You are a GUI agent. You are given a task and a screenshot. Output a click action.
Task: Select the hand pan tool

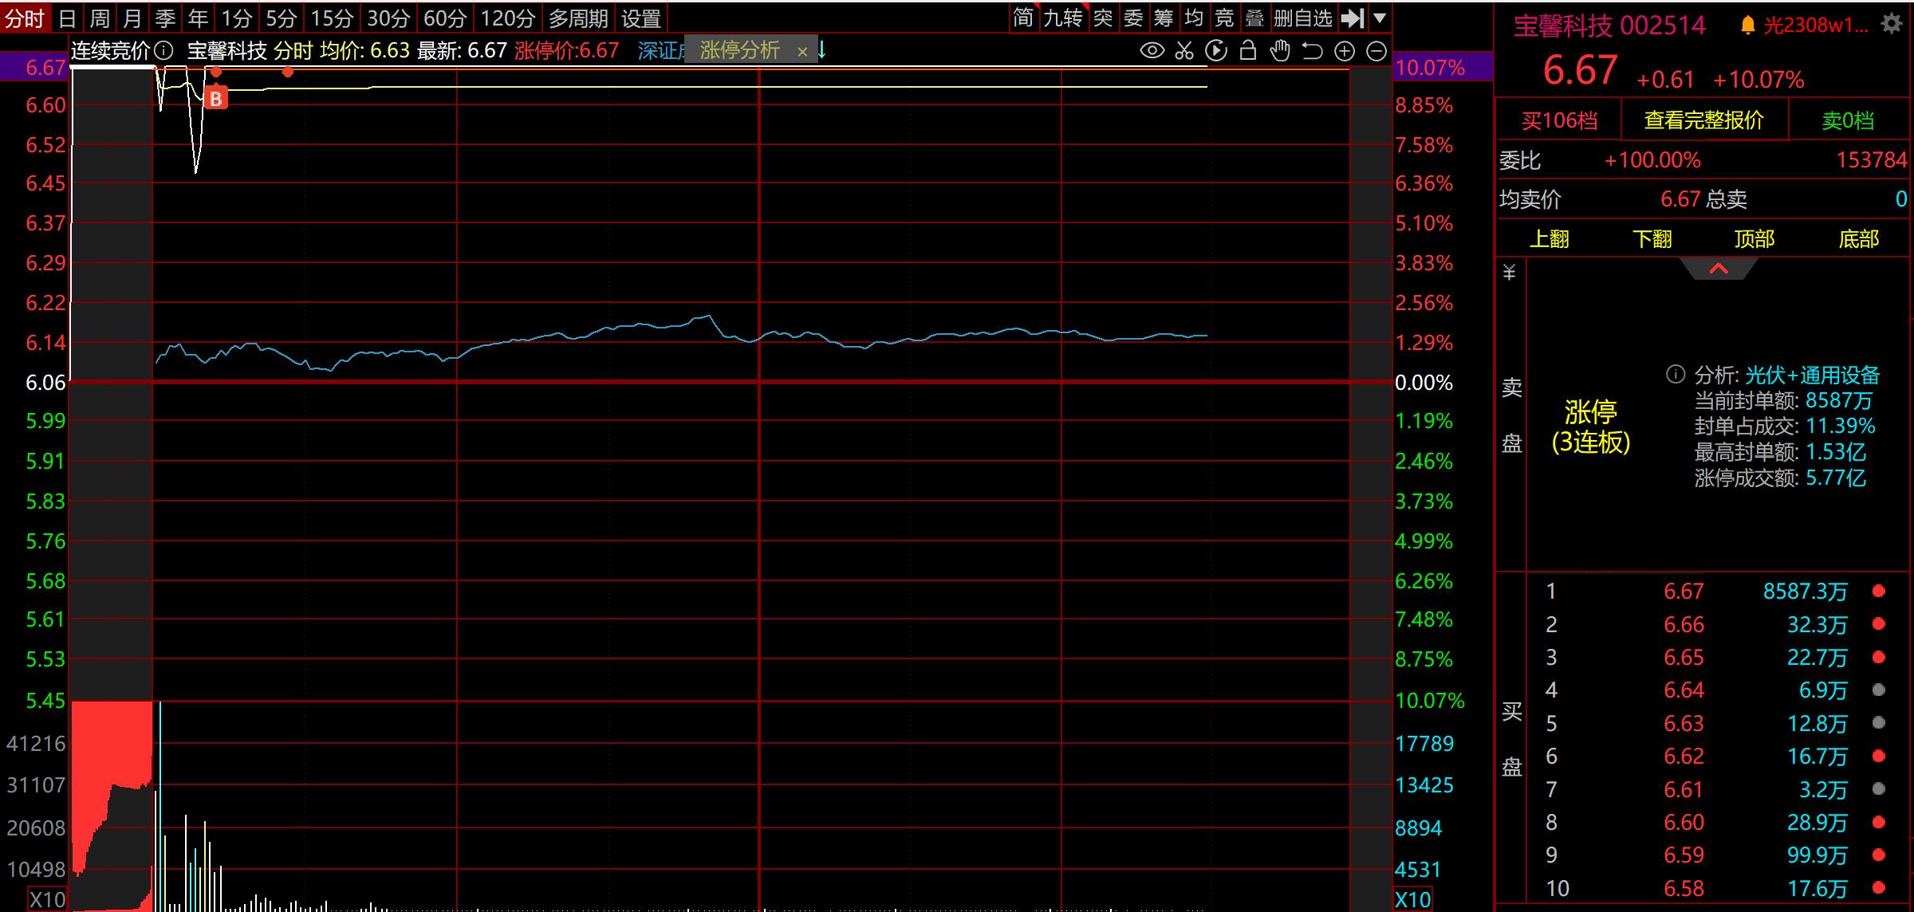1280,52
